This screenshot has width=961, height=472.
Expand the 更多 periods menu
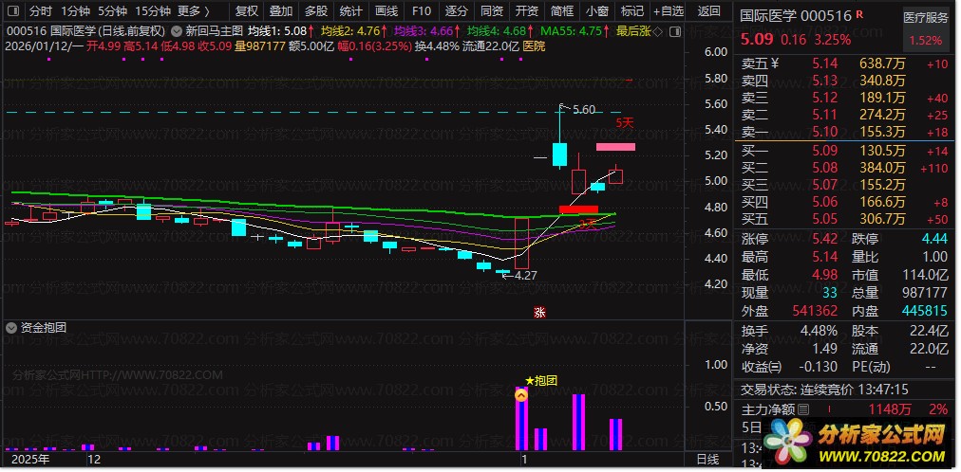194,11
